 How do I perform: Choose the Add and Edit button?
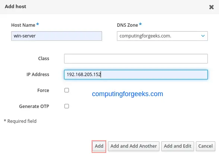[x=178, y=146]
